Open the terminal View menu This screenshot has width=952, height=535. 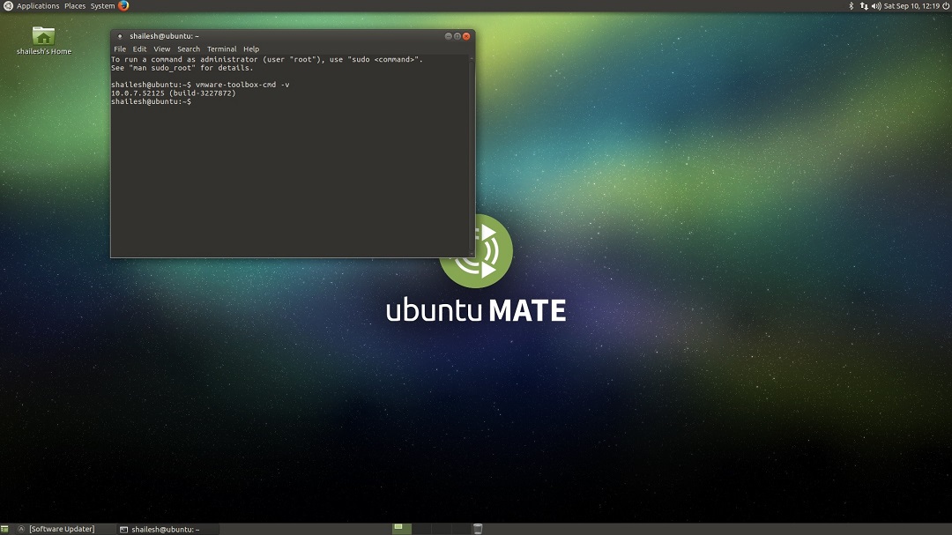click(161, 49)
